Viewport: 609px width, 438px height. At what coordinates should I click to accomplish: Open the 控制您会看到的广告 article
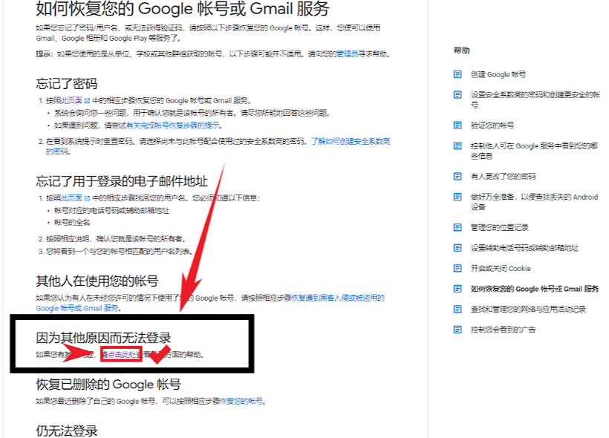tap(503, 330)
